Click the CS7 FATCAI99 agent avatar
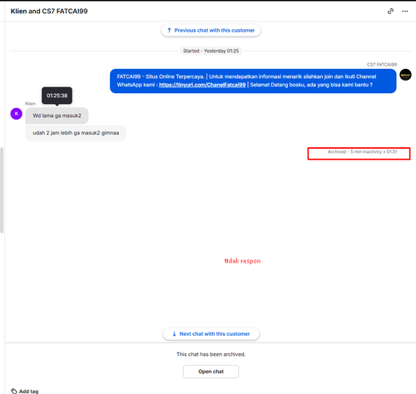Screen dimensions: 416x394 405,75
